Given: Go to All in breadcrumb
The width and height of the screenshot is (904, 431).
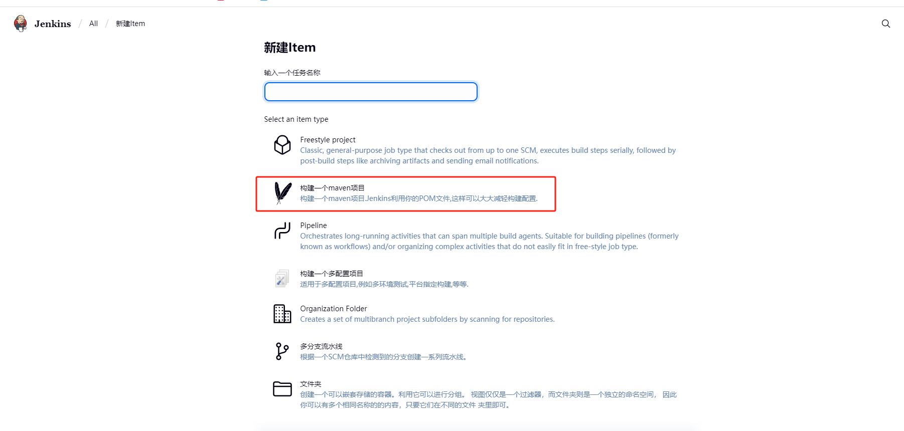Looking at the screenshot, I should [93, 24].
